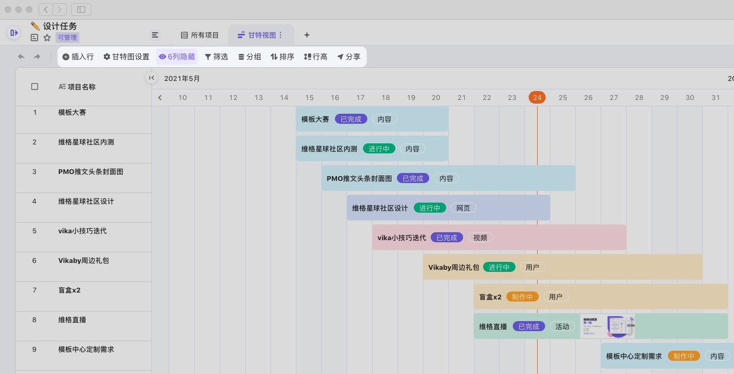
Task: Share the view via 分享
Action: point(349,57)
